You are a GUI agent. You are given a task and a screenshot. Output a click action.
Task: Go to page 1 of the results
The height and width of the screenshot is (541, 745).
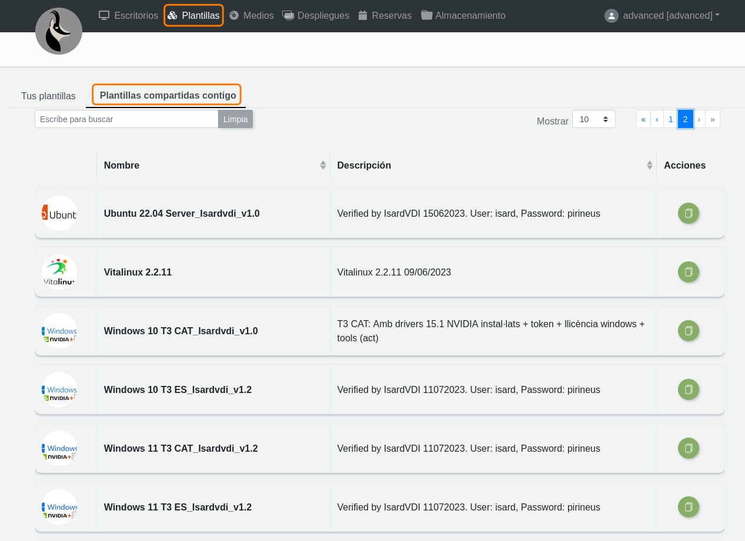coord(670,119)
